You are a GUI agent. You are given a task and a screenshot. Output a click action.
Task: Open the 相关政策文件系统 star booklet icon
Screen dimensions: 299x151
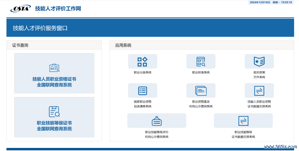click(259, 61)
